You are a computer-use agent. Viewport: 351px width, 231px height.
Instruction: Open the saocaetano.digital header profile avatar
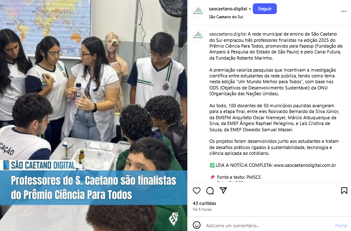point(198,12)
